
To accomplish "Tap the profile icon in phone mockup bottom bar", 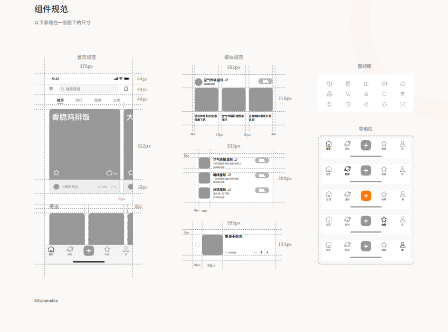I will [x=126, y=249].
